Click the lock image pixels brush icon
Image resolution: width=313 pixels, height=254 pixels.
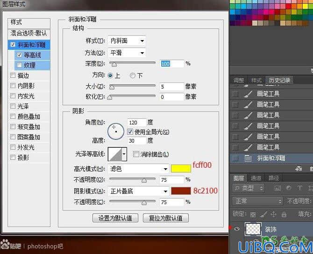(x=263, y=214)
